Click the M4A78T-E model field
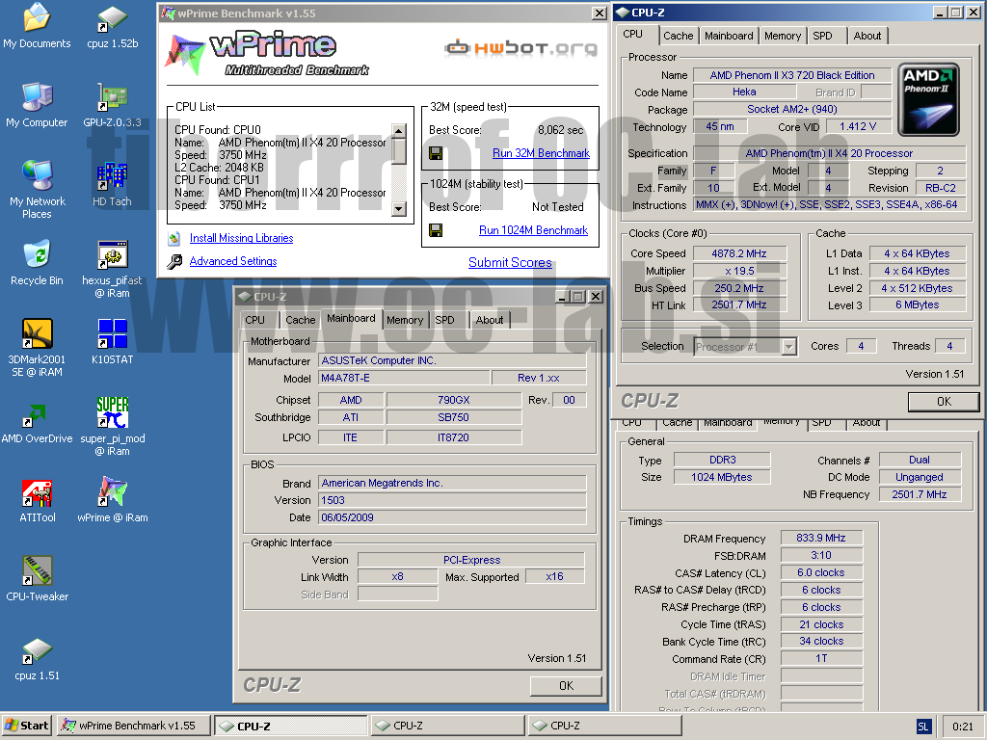This screenshot has width=987, height=740. [x=404, y=378]
